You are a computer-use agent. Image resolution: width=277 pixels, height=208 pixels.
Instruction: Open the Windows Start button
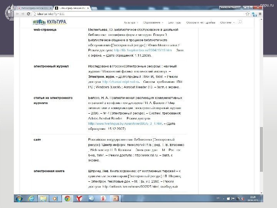pyautogui.click(x=19, y=199)
